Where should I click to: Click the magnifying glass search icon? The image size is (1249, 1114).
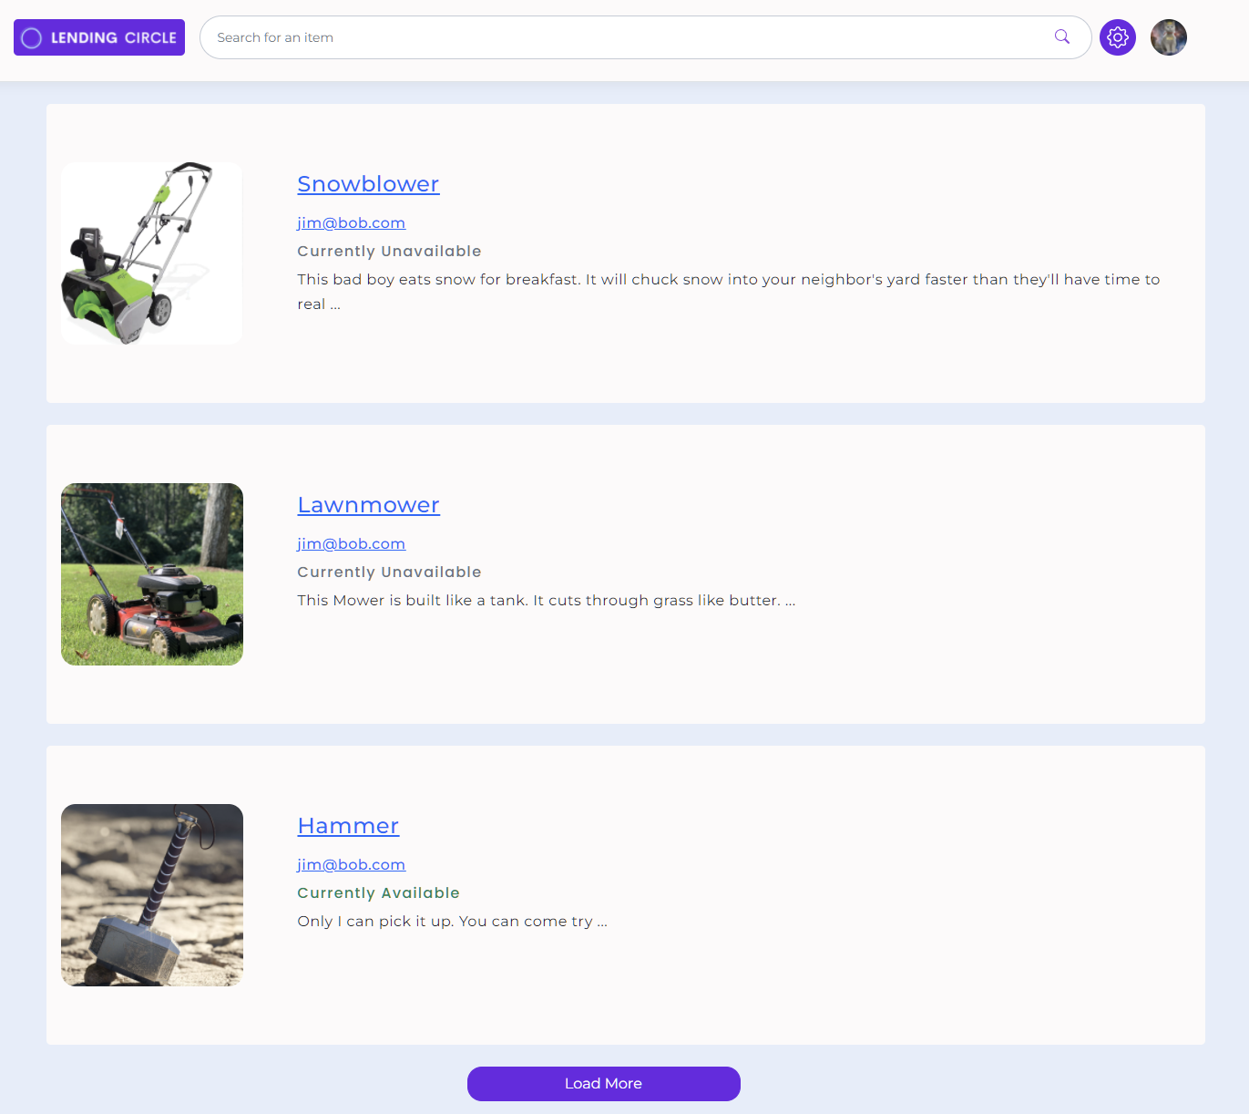[x=1061, y=36]
